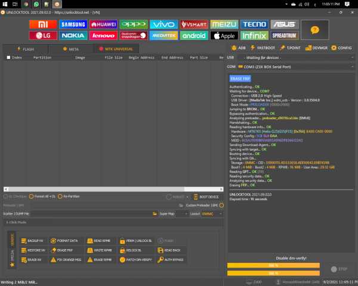The image size is (358, 286).
Task: Click PERM | UNLOCK BL button
Action: [136, 241]
